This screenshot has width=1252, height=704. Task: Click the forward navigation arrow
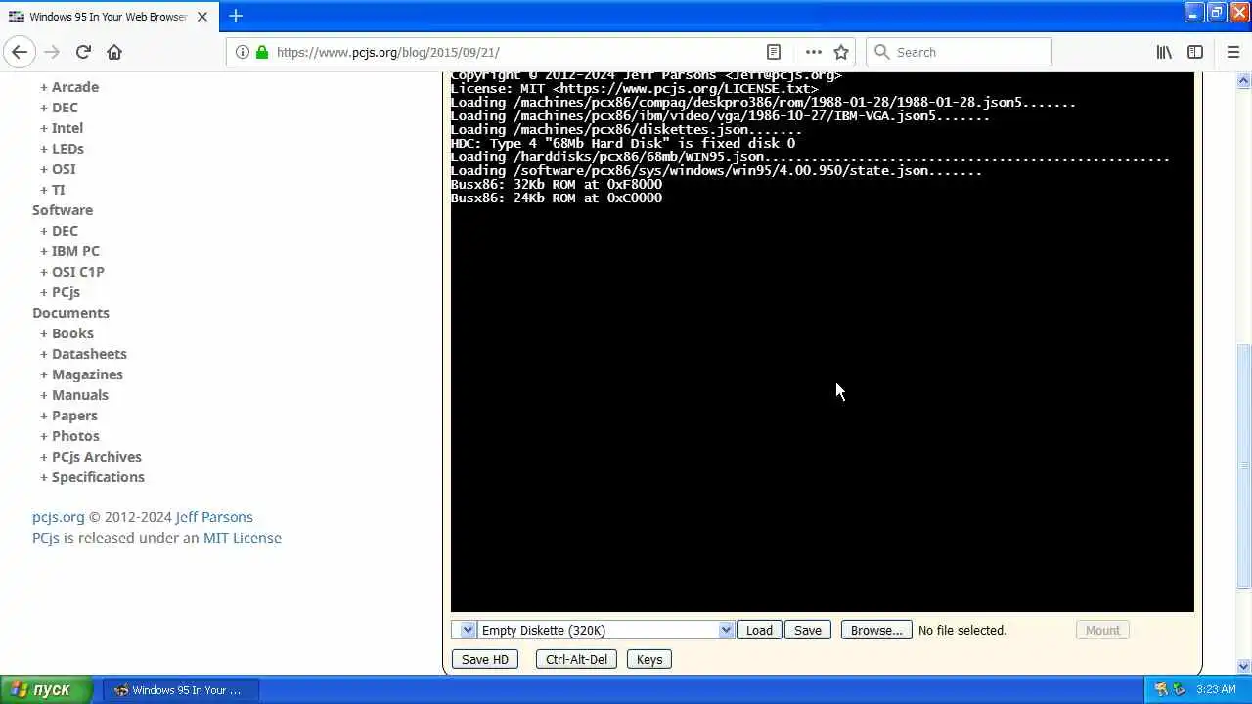click(x=52, y=52)
